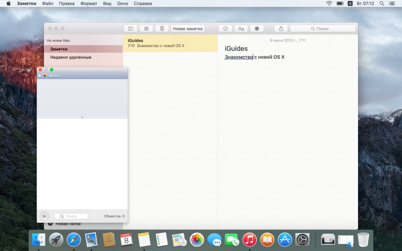Click the clock Вт 07:12
The width and height of the screenshot is (402, 251).
(365, 3)
